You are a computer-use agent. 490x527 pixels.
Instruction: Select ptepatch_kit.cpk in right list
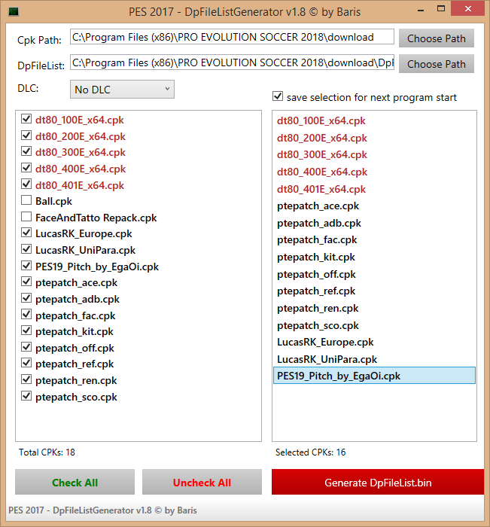(374, 257)
